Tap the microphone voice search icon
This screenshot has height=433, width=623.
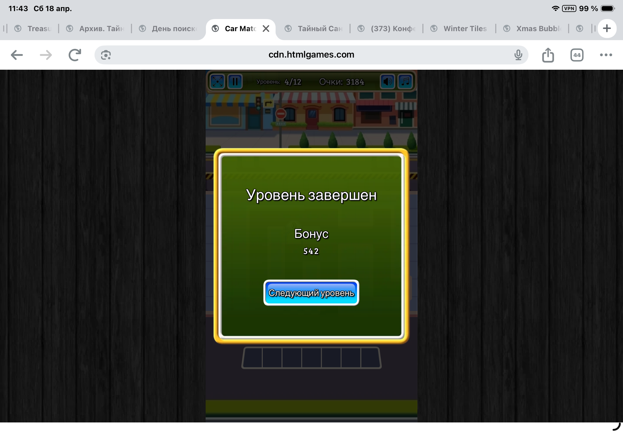518,55
